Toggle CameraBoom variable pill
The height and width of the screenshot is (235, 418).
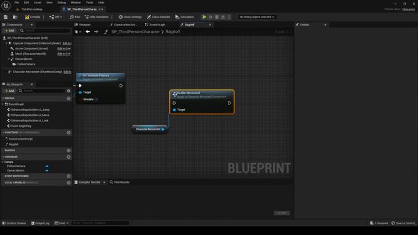coord(47,170)
